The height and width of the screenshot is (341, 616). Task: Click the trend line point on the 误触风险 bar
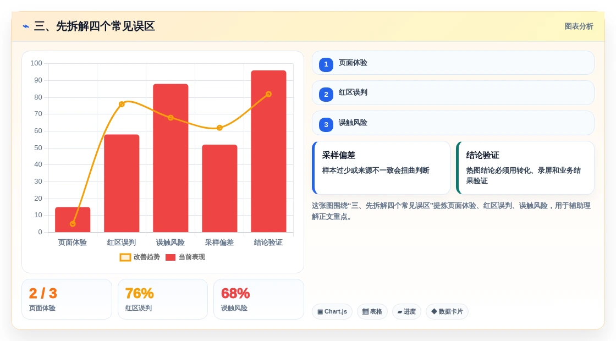[170, 118]
